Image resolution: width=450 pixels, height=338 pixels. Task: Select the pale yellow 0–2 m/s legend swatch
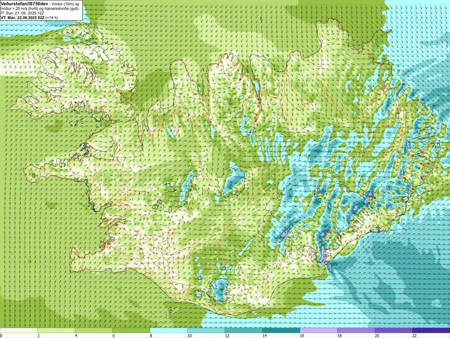point(19,331)
